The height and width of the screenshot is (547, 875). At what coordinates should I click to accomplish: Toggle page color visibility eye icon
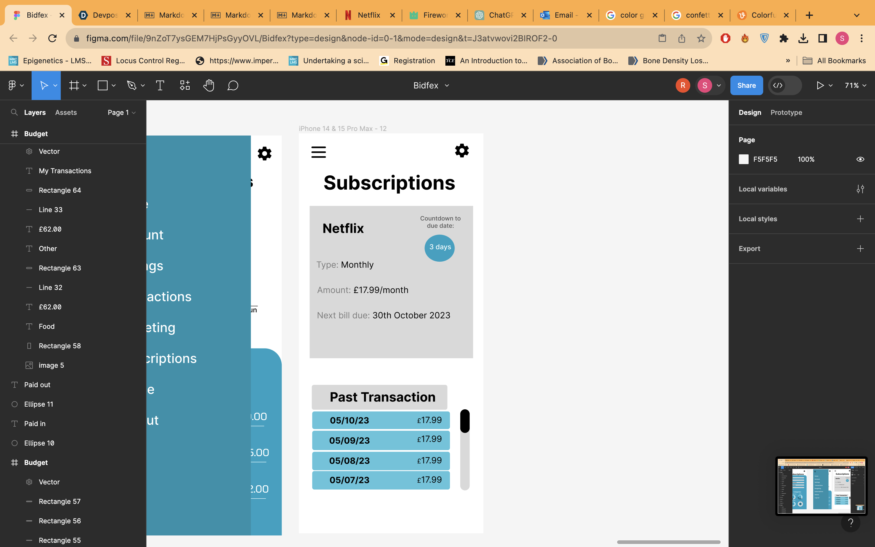860,159
